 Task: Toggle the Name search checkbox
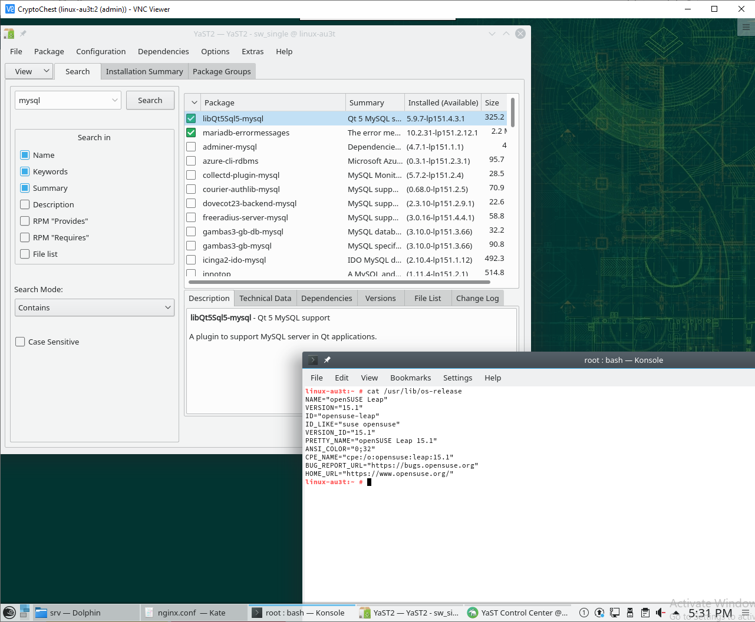25,155
